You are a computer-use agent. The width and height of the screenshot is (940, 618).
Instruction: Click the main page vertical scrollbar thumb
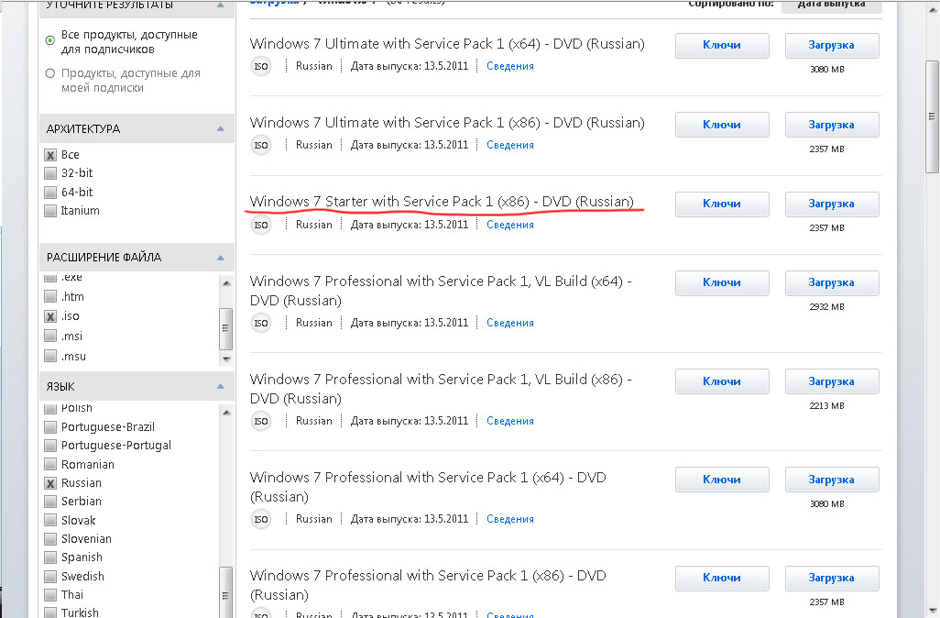point(931,116)
